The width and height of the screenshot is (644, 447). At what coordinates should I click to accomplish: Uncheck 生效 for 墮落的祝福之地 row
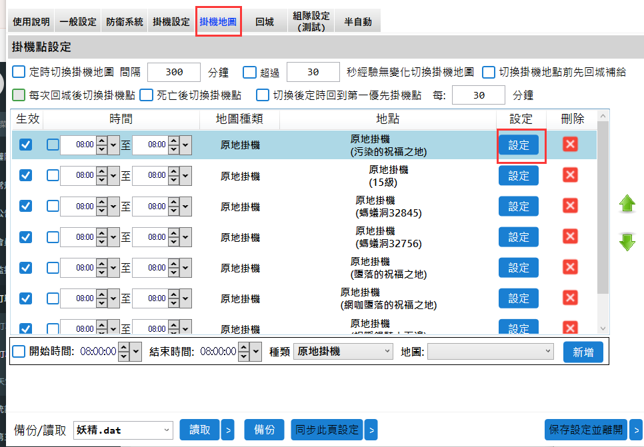click(26, 268)
